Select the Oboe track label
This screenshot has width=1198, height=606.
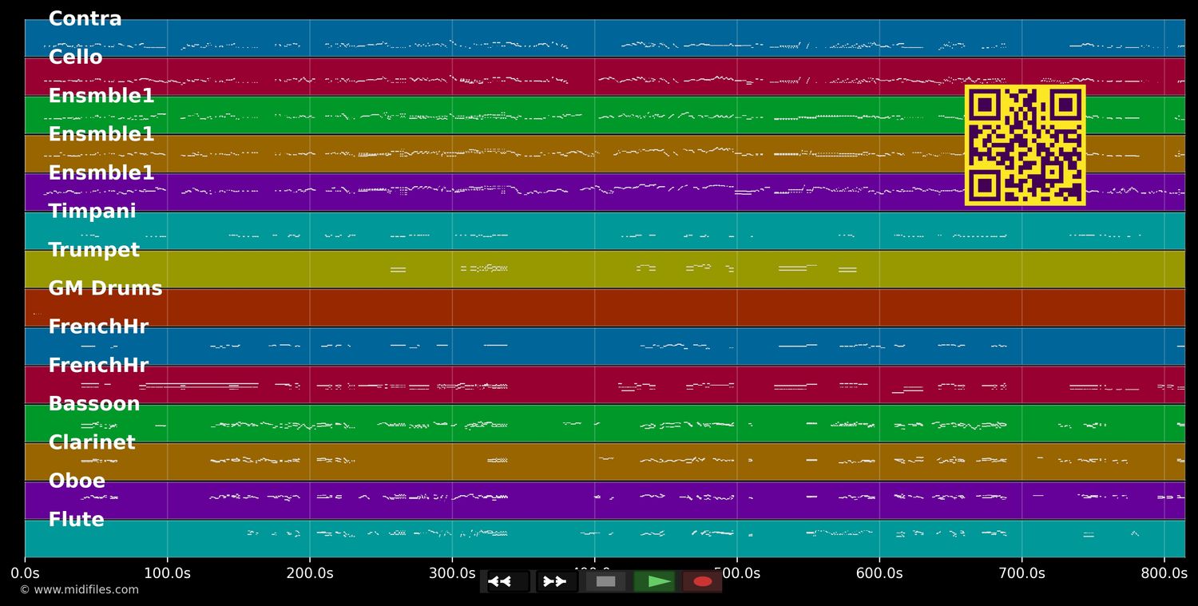pyautogui.click(x=77, y=481)
